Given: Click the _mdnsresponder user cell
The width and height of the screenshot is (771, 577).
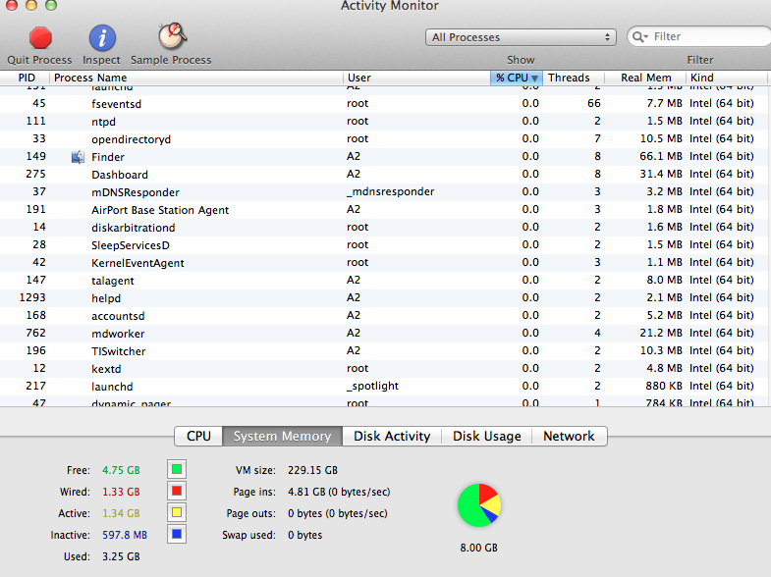Looking at the screenshot, I should tap(391, 191).
